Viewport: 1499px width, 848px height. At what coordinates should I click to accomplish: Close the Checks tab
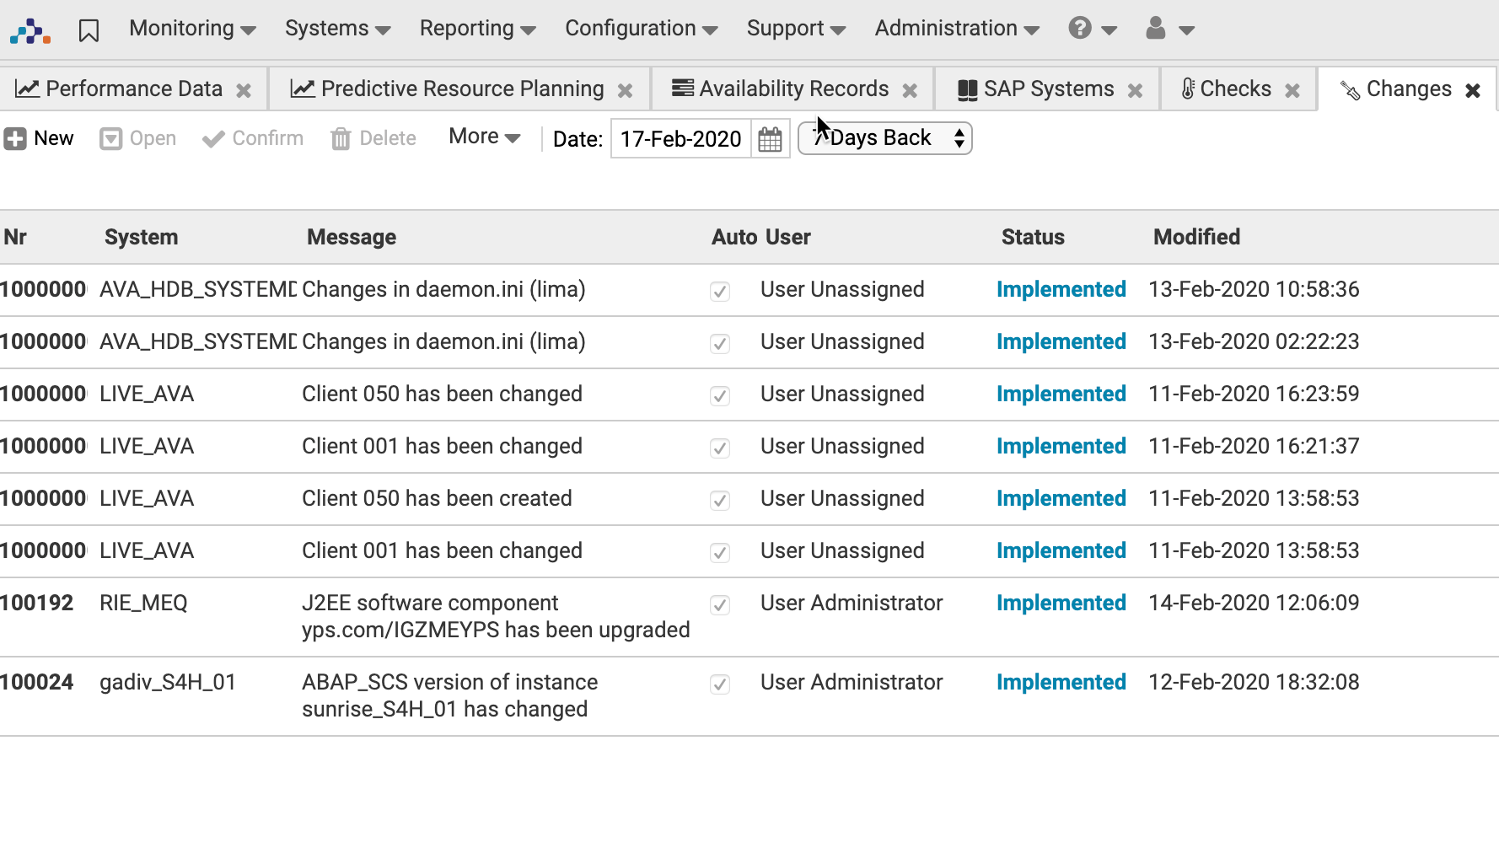click(1292, 90)
